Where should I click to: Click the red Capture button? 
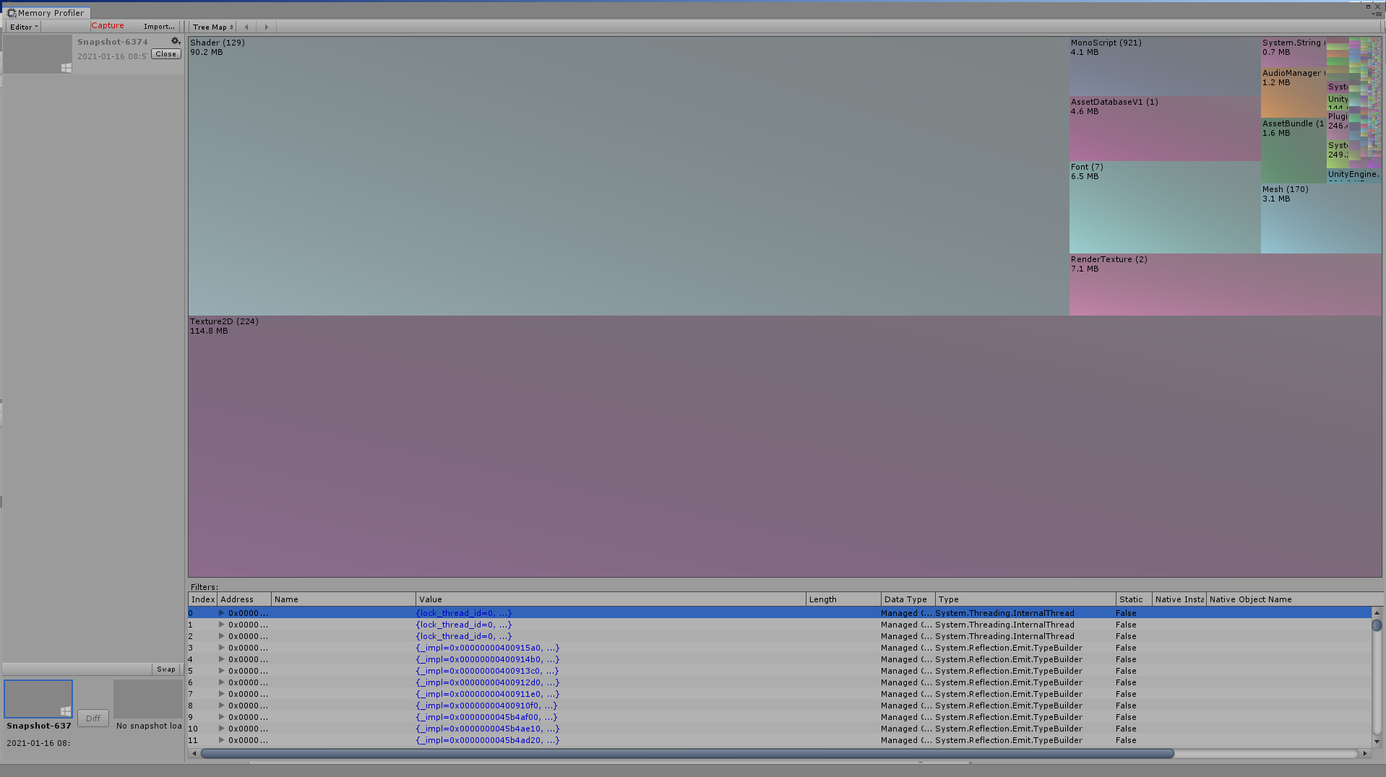108,26
